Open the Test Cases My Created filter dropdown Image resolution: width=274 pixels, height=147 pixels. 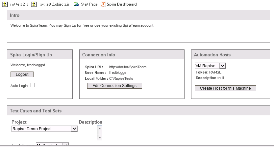[x=65, y=145]
